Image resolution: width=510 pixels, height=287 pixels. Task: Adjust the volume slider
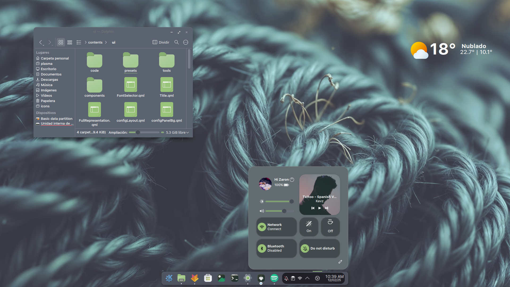279,211
